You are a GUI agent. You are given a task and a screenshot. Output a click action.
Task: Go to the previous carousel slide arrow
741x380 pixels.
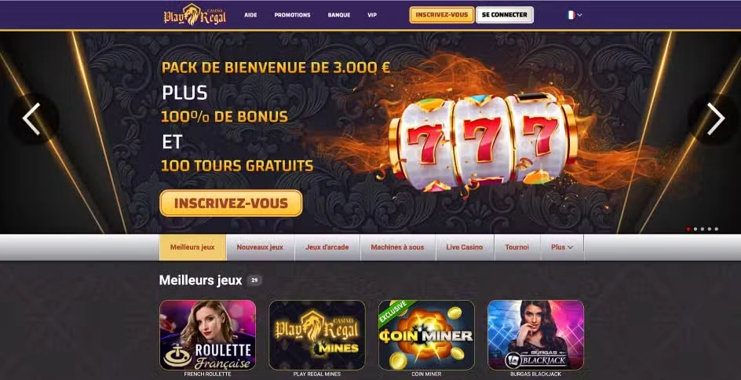point(31,119)
